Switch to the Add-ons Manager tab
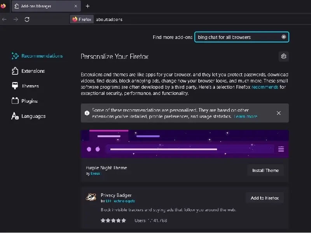 coord(43,6)
